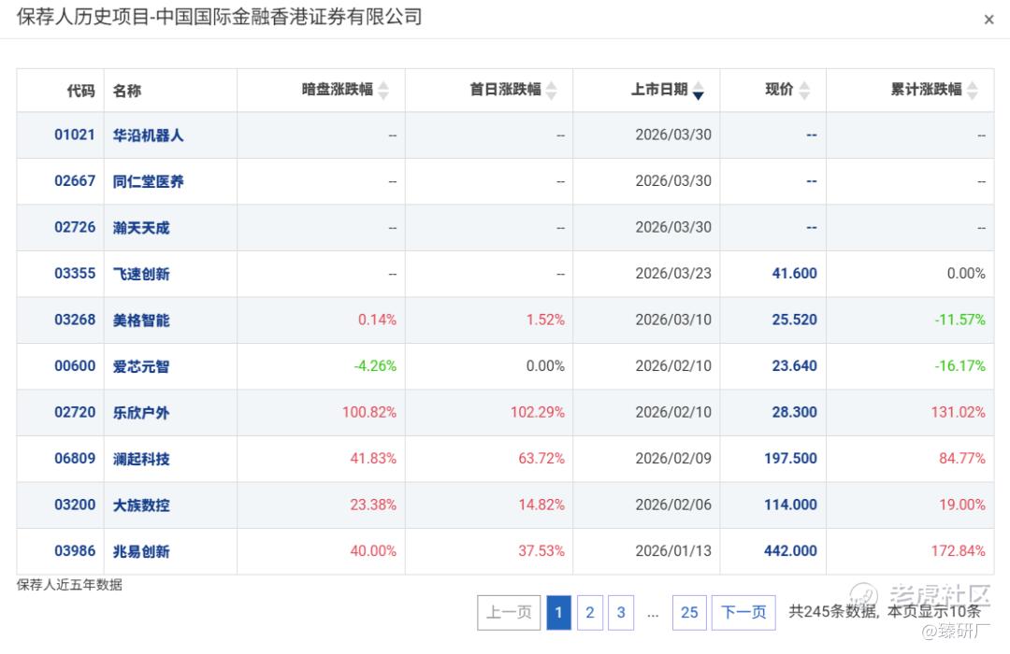Click the 下一页 next page button

743,612
